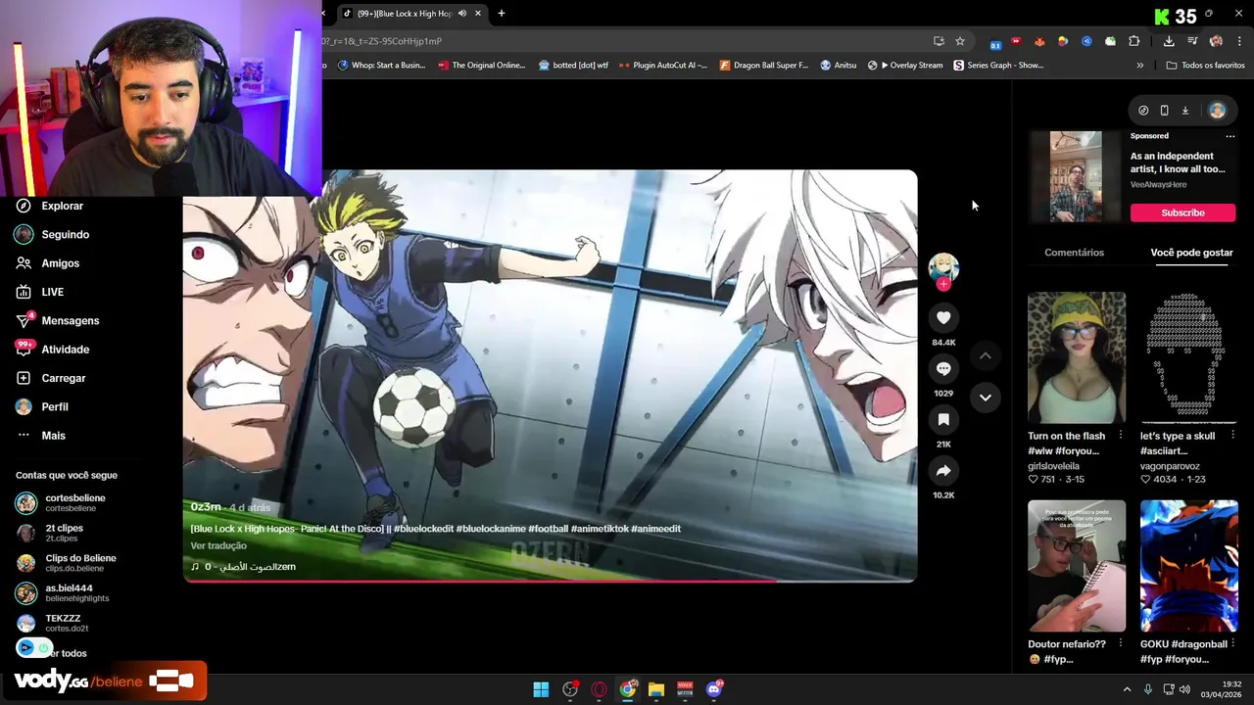Viewport: 1254px width, 705px height.
Task: Bookmark the video to favorites
Action: 943,419
